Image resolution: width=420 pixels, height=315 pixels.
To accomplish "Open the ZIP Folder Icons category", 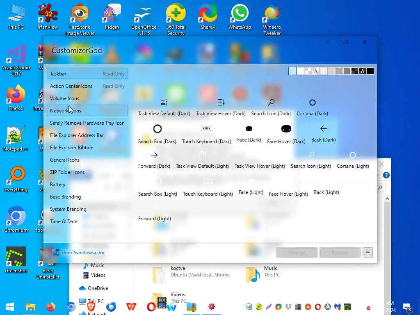I will (87, 172).
